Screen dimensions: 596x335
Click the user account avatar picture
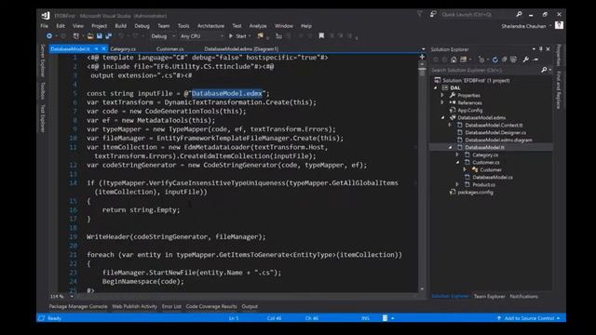(559, 25)
